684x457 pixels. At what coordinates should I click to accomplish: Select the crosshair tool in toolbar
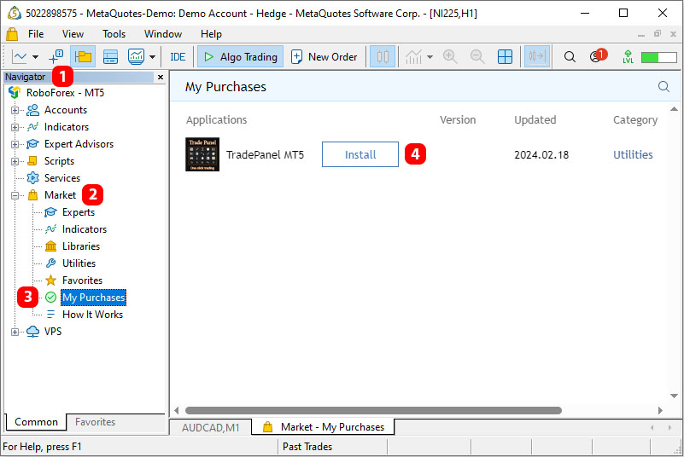coord(56,57)
